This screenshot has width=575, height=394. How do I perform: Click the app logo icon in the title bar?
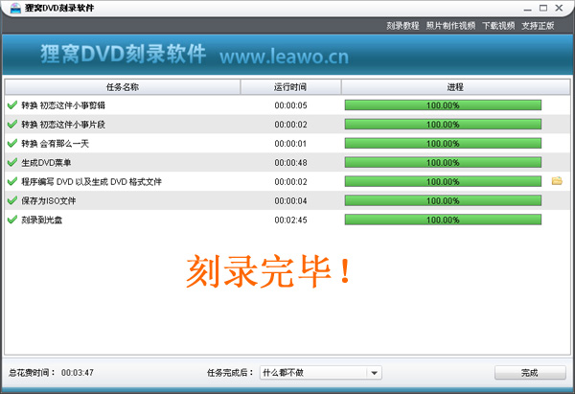15,8
